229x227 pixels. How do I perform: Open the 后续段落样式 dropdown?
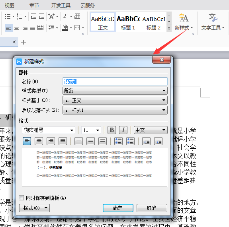point(115,110)
